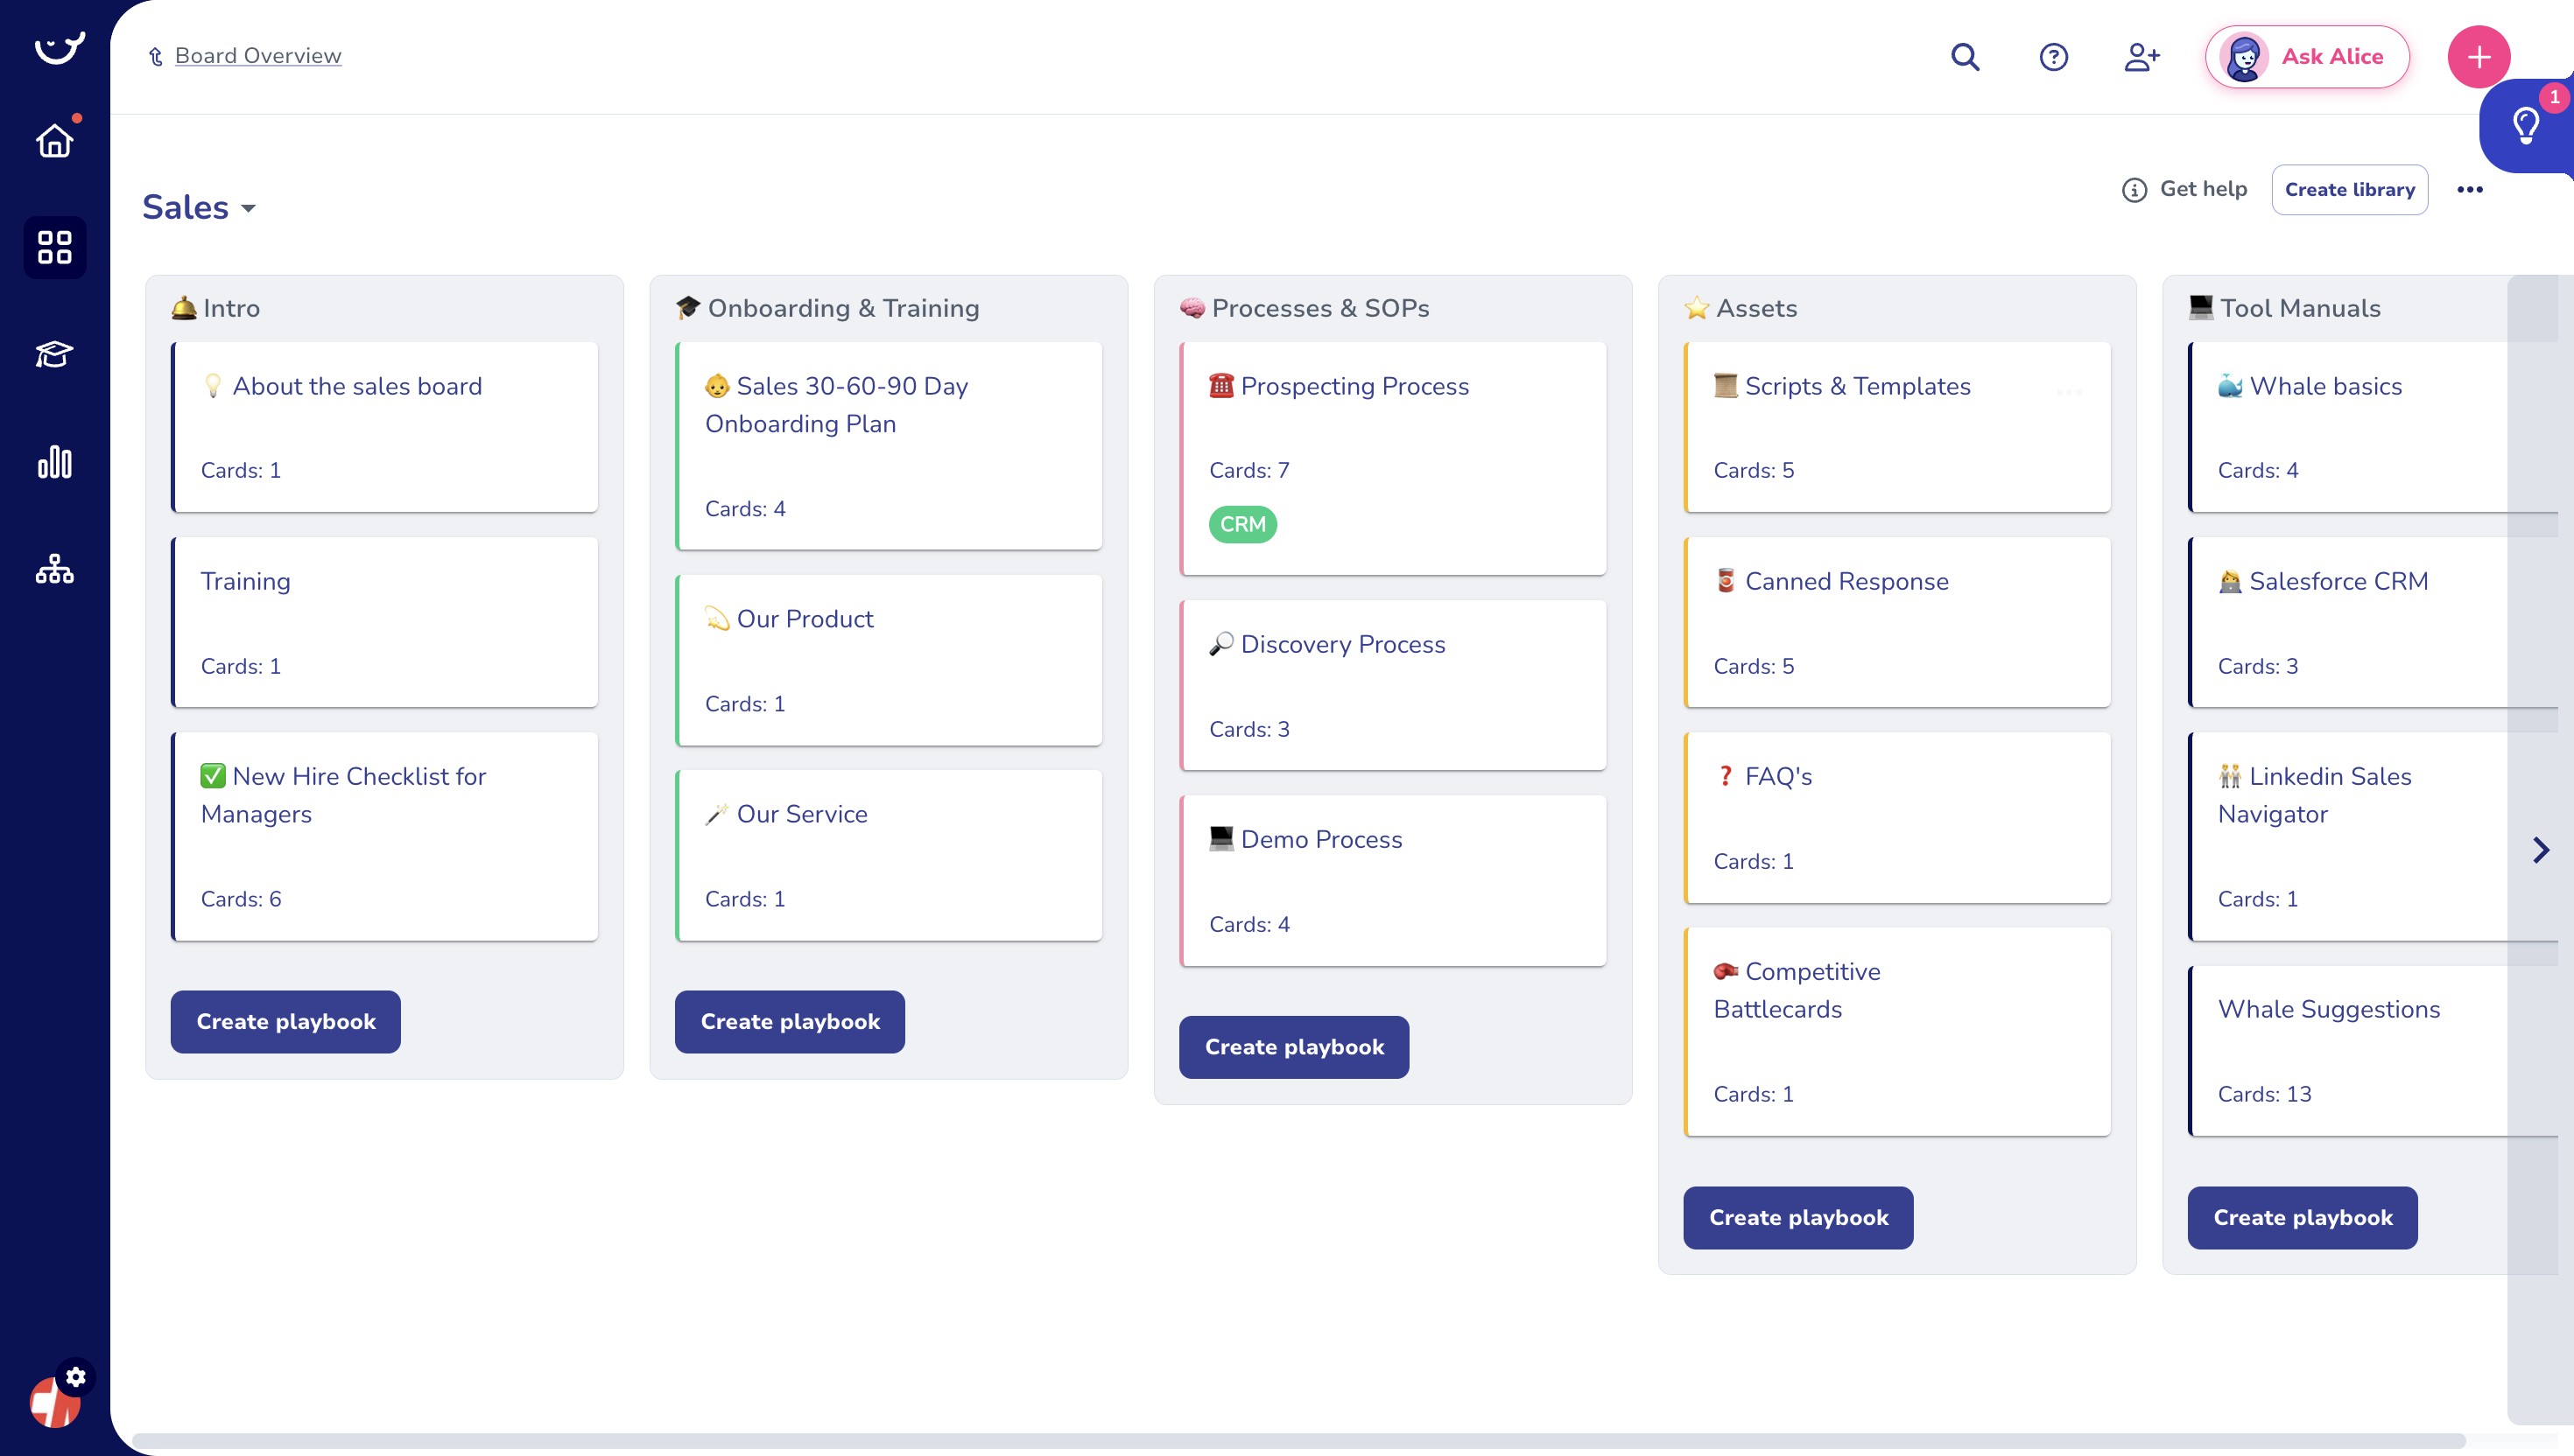Click the horizontal scrollbar at the bottom
The height and width of the screenshot is (1456, 2574).
pos(1298,1442)
